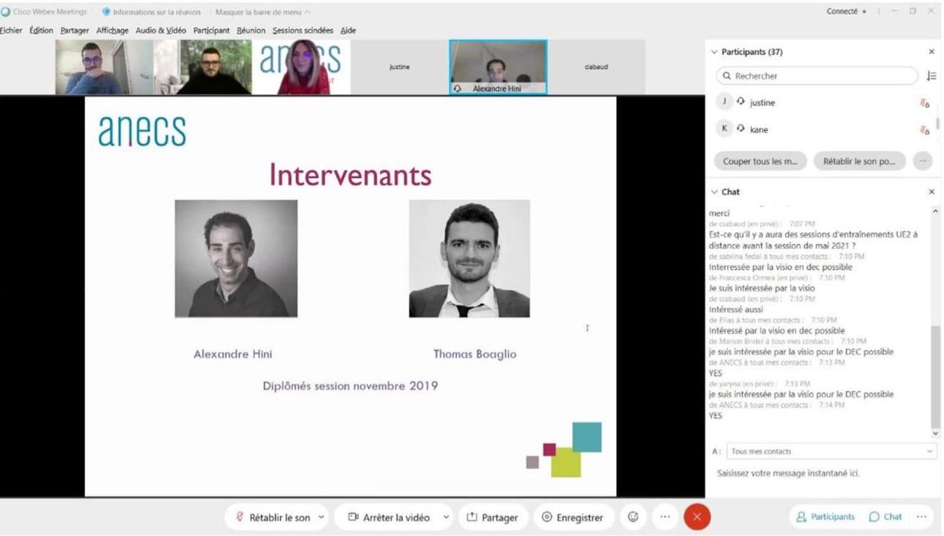Click the headset audio icon next to justine

tap(741, 102)
